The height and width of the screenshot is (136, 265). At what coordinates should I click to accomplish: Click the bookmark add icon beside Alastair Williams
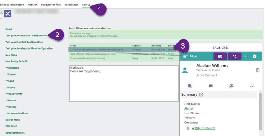pyautogui.click(x=257, y=70)
